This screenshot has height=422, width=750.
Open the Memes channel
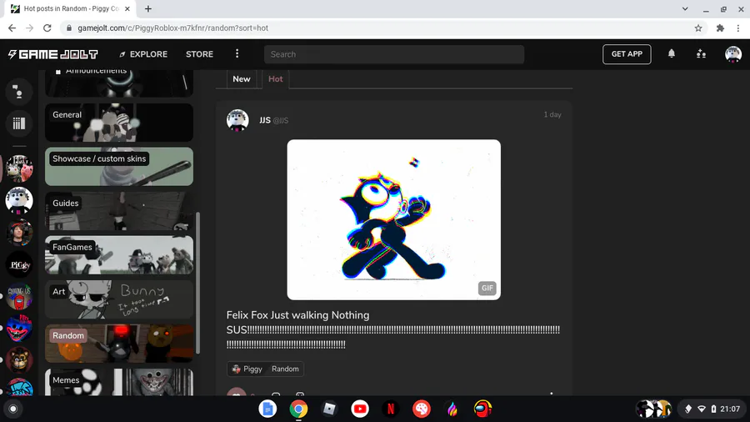pyautogui.click(x=119, y=382)
